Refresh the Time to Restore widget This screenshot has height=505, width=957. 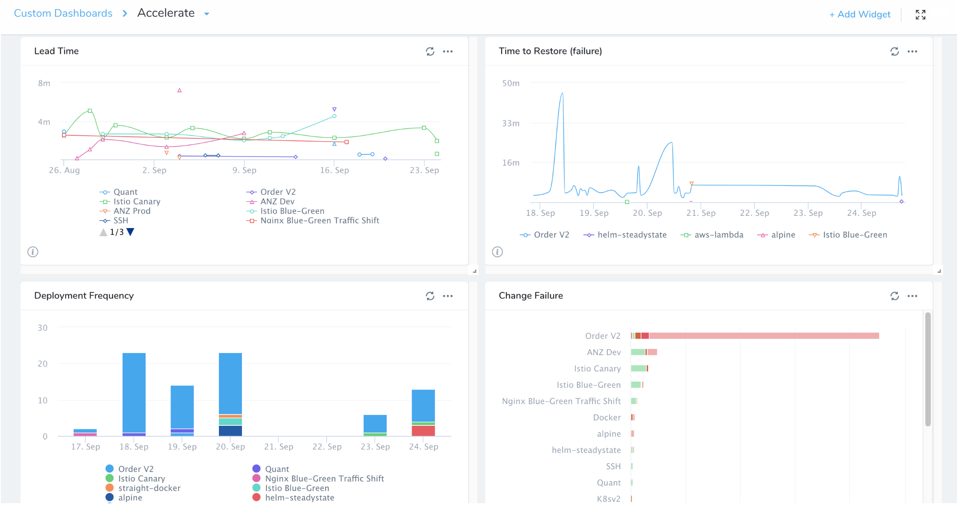pyautogui.click(x=894, y=52)
